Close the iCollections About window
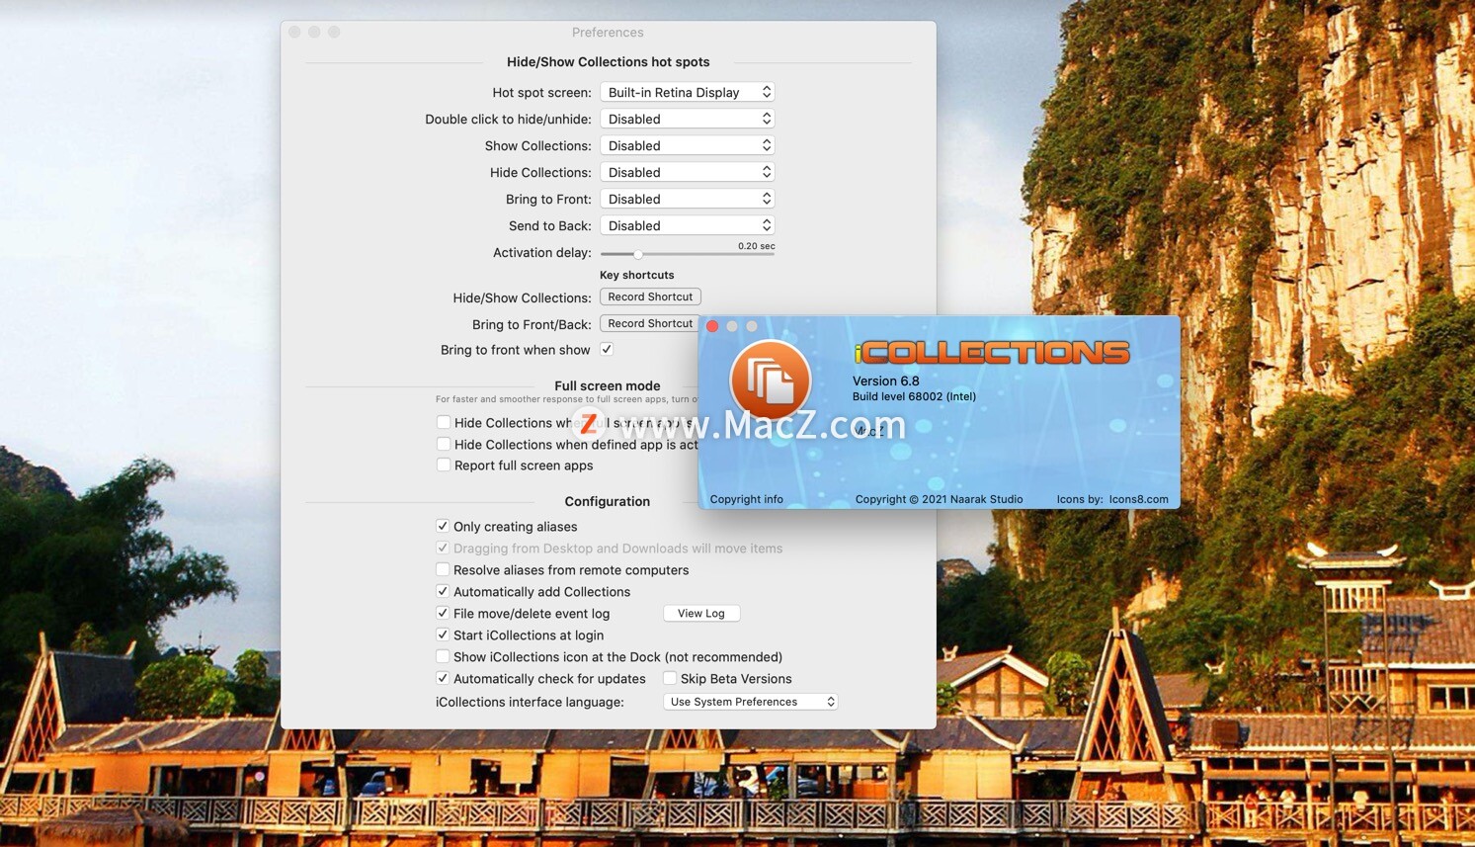 pos(712,326)
